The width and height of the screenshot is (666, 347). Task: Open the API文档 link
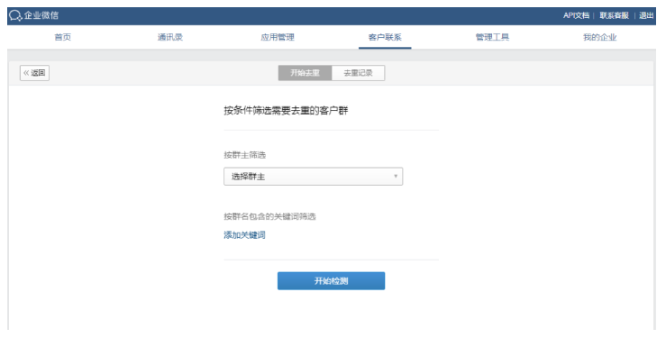[576, 15]
